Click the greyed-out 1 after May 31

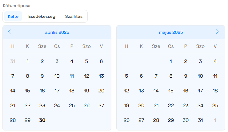click(x=215, y=120)
